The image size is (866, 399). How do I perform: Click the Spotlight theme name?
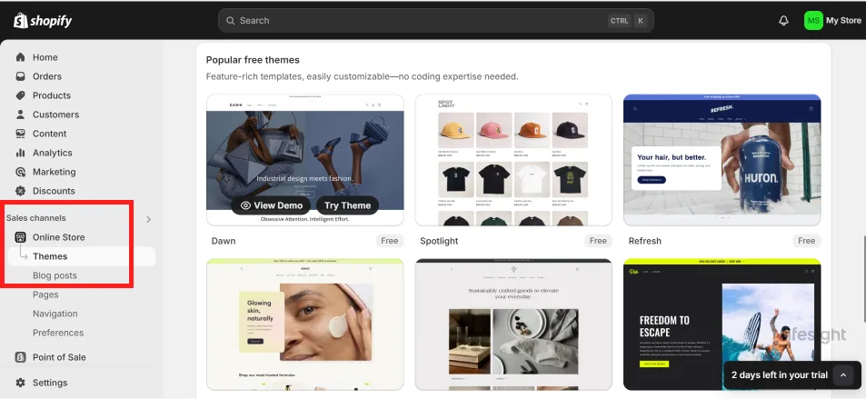coord(439,241)
